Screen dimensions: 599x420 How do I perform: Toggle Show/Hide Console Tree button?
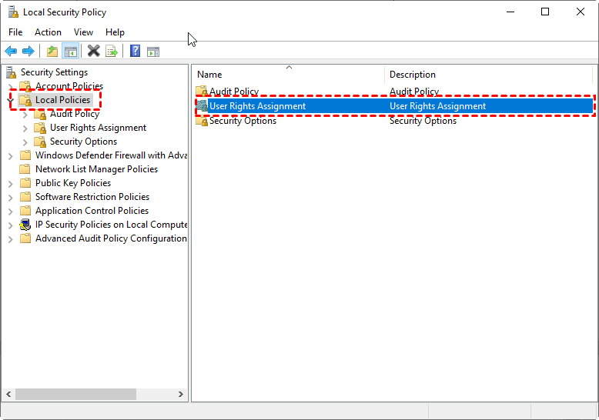pos(71,51)
